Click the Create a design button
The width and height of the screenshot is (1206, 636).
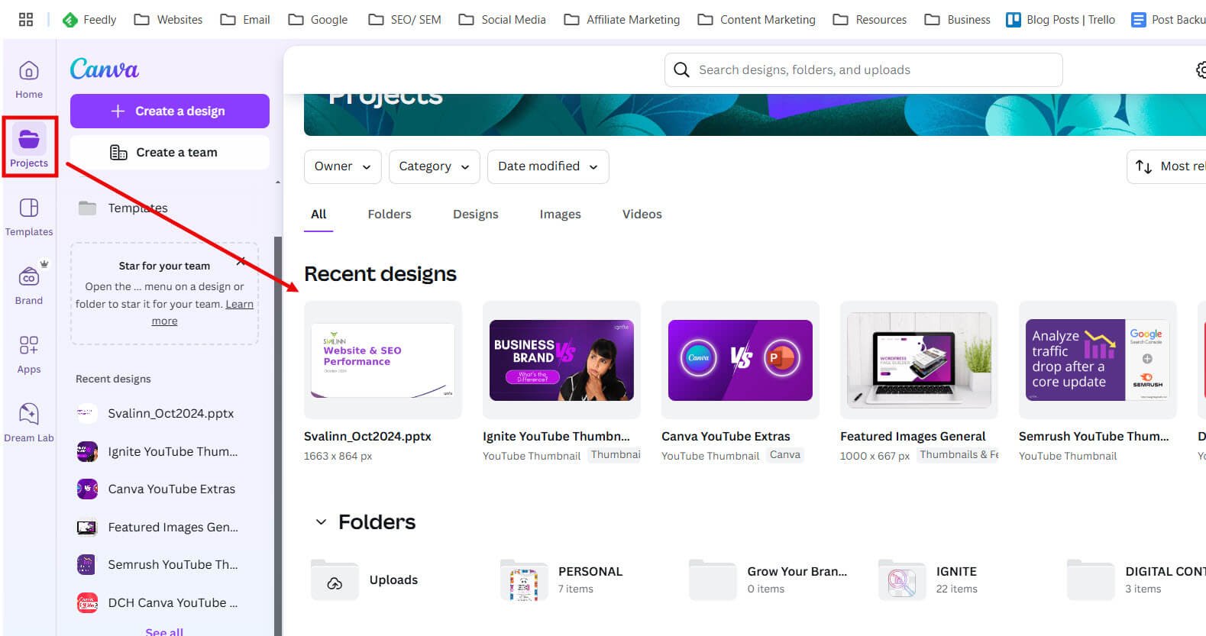pos(170,111)
